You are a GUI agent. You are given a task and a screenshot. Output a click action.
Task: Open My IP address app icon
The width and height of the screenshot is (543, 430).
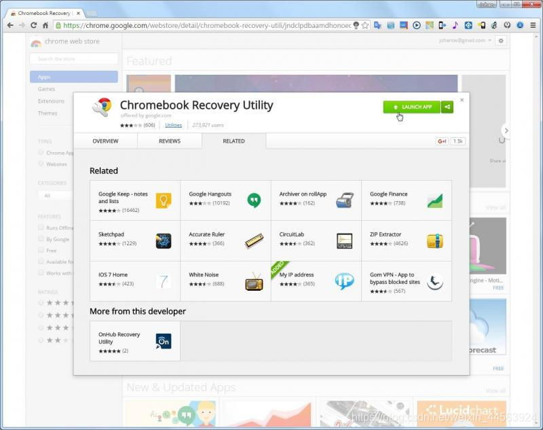click(345, 281)
